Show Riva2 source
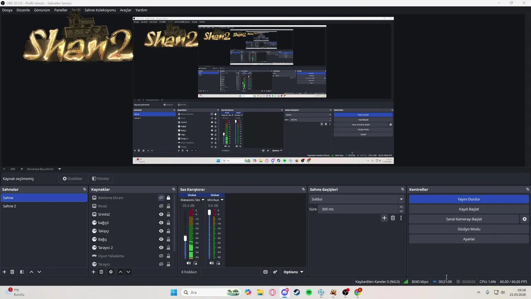531x299 pixels. tap(161, 206)
